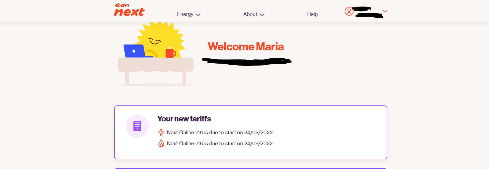Click the purple tariff document icon
Image resolution: width=489 pixels, height=169 pixels.
[137, 126]
